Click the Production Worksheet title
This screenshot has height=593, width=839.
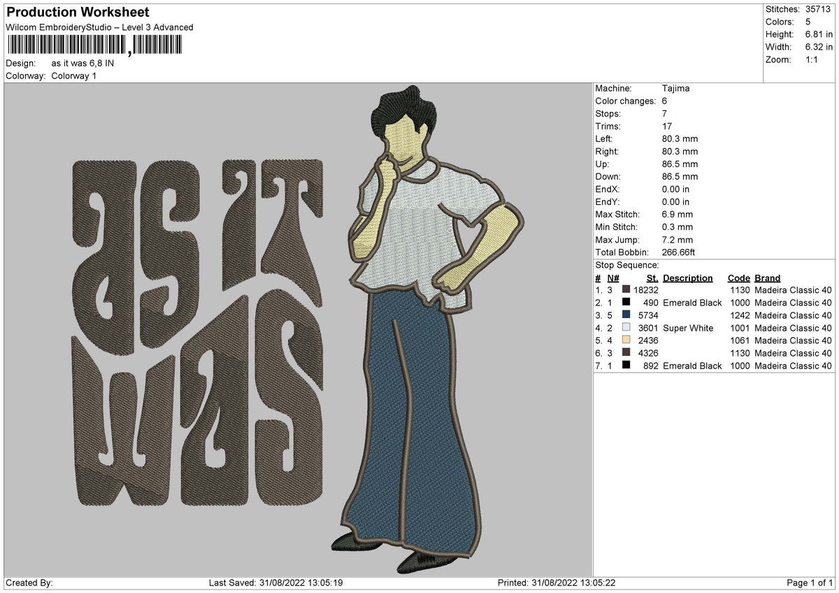78,13
